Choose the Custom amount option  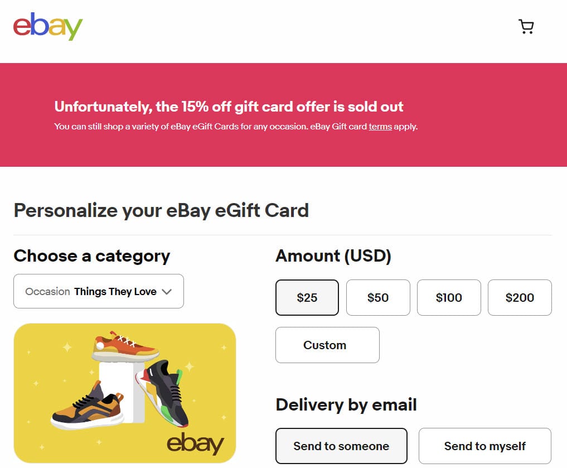click(x=327, y=345)
